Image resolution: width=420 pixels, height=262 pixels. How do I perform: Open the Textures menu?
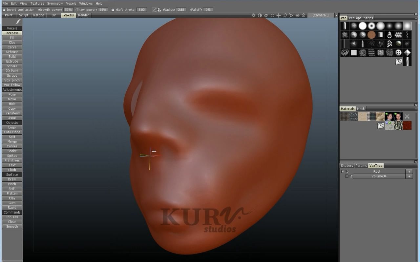pyautogui.click(x=37, y=3)
